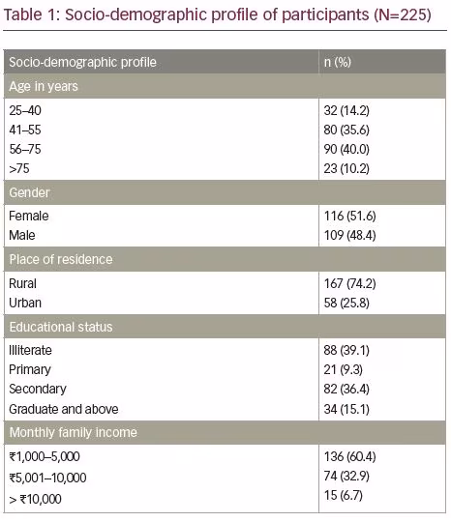Click the n (%) column header

338,62
